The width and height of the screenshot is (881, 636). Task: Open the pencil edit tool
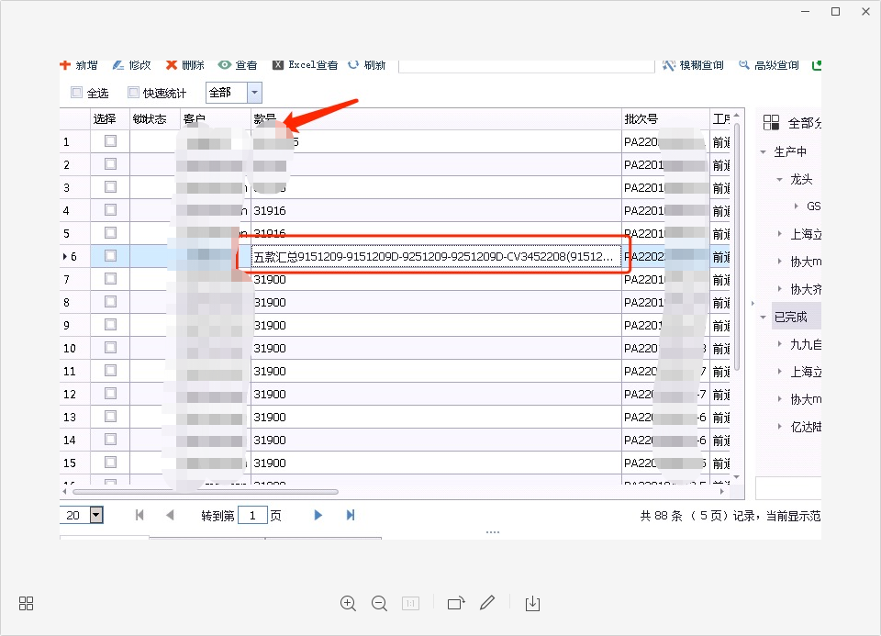tap(487, 603)
